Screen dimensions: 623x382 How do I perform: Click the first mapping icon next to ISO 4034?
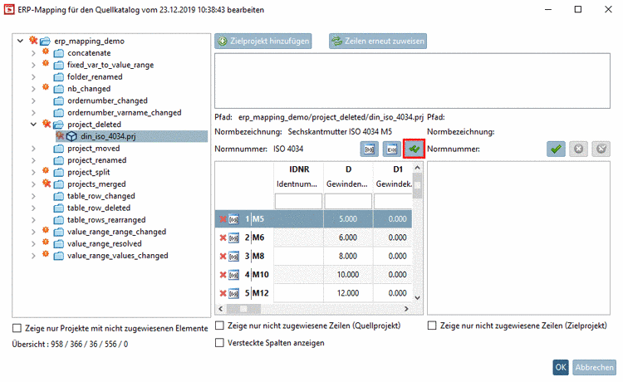[x=369, y=149]
